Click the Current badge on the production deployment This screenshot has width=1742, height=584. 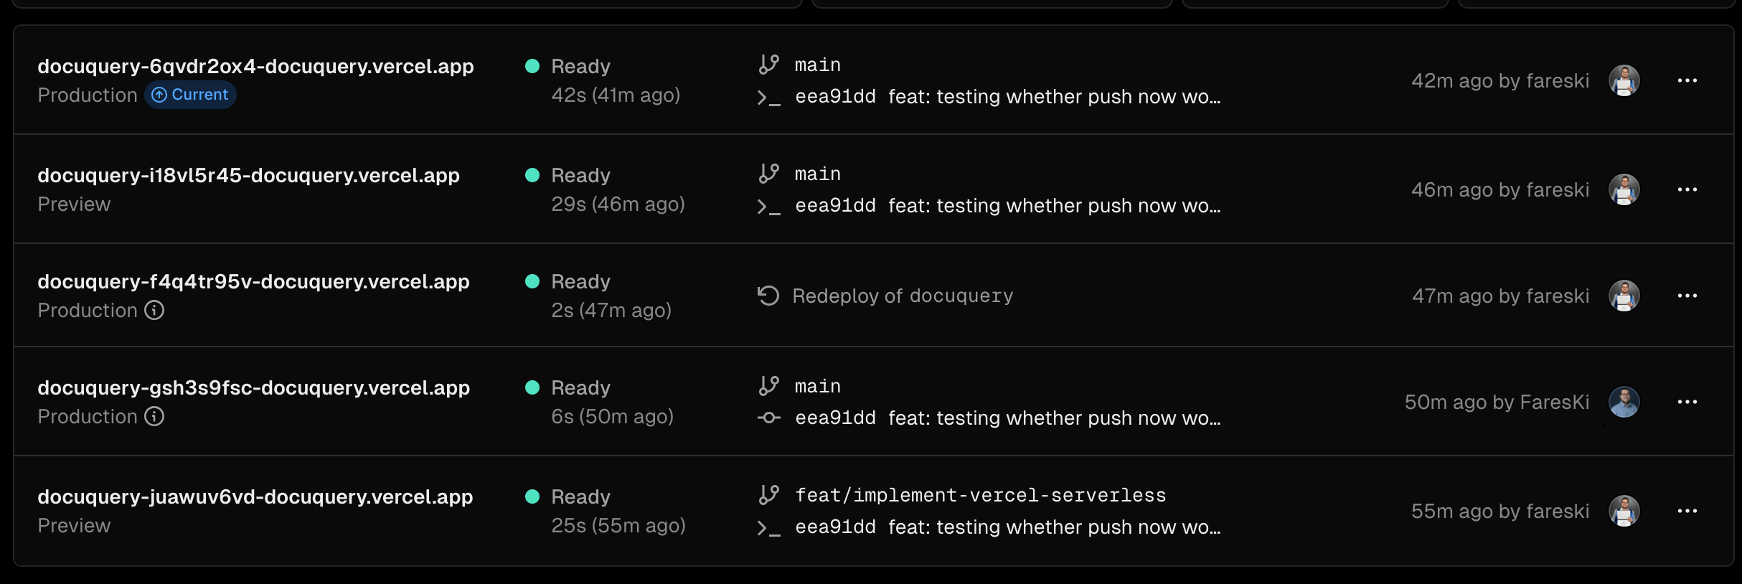(191, 95)
